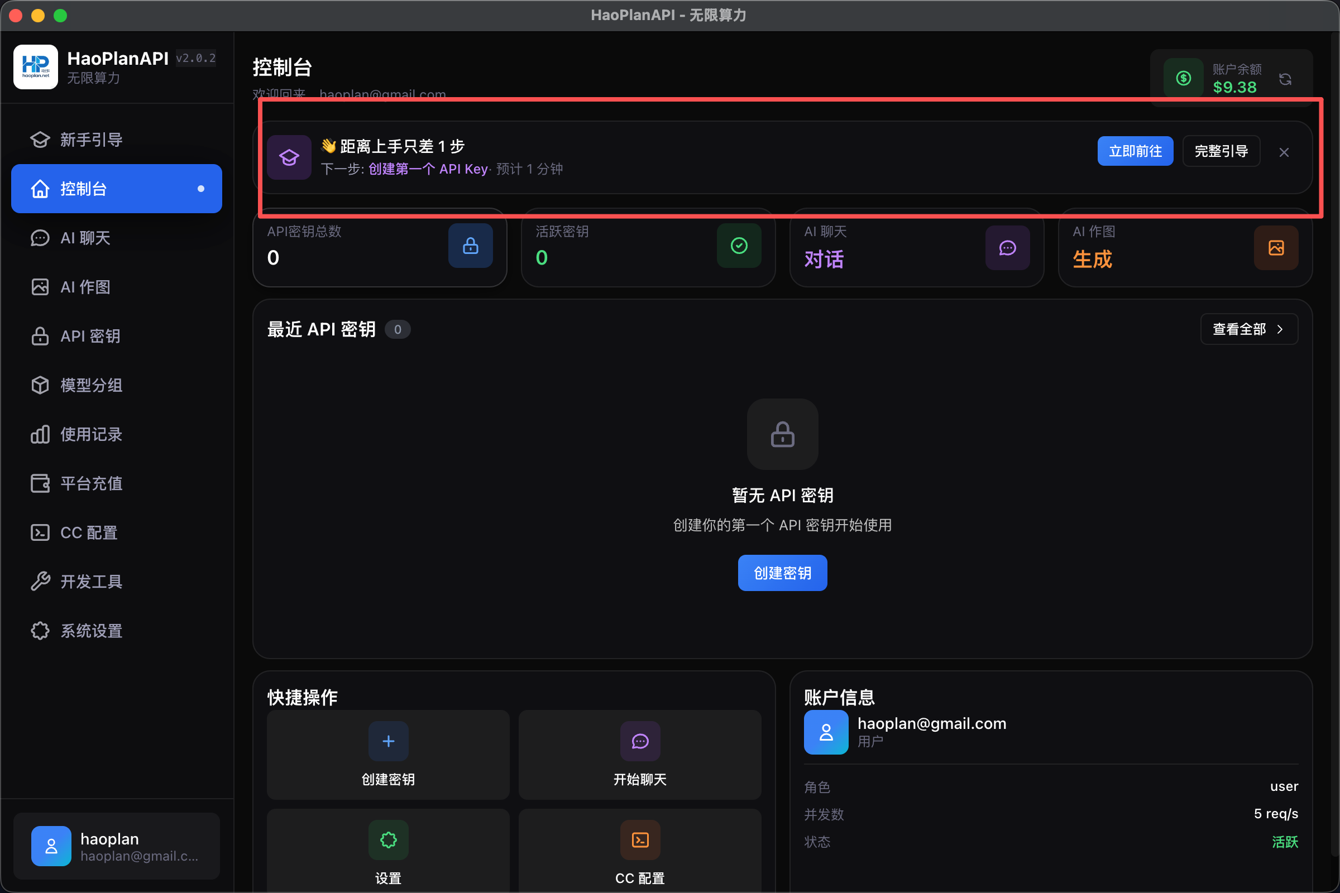This screenshot has width=1340, height=893.
Task: Click the image icon in AI 作图 card
Action: pos(1276,248)
